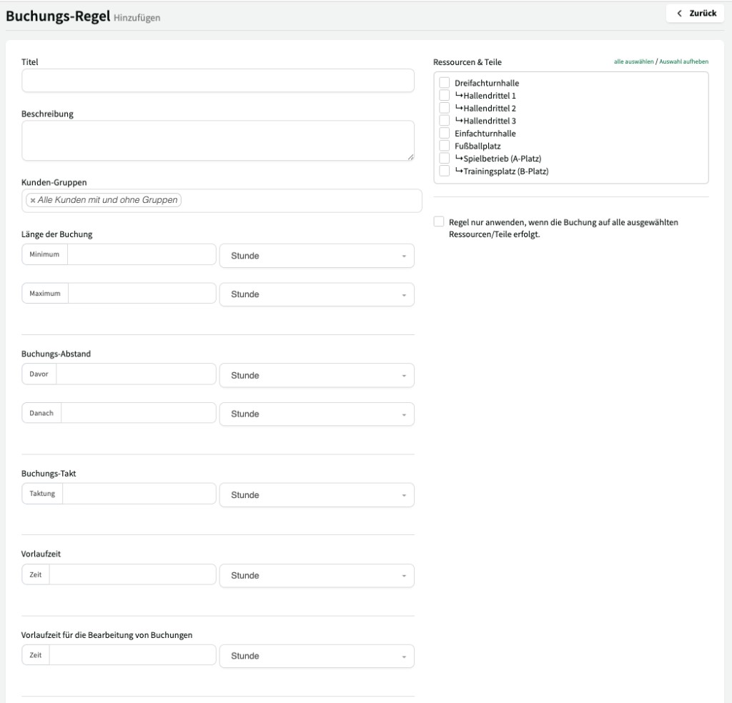
Task: Expand the Taktung unit dropdown
Action: pyautogui.click(x=317, y=495)
